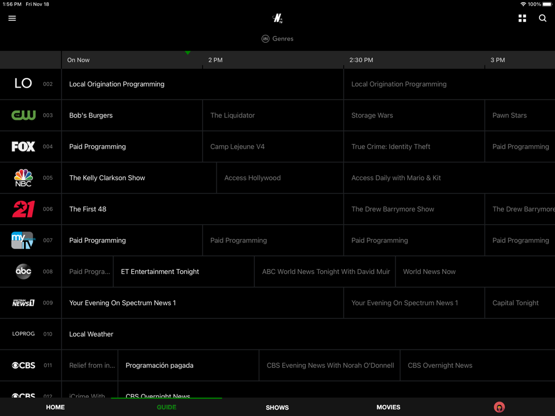Viewport: 555px width, 416px height.
Task: Open The Kelly Clarkson Show
Action: click(139, 177)
